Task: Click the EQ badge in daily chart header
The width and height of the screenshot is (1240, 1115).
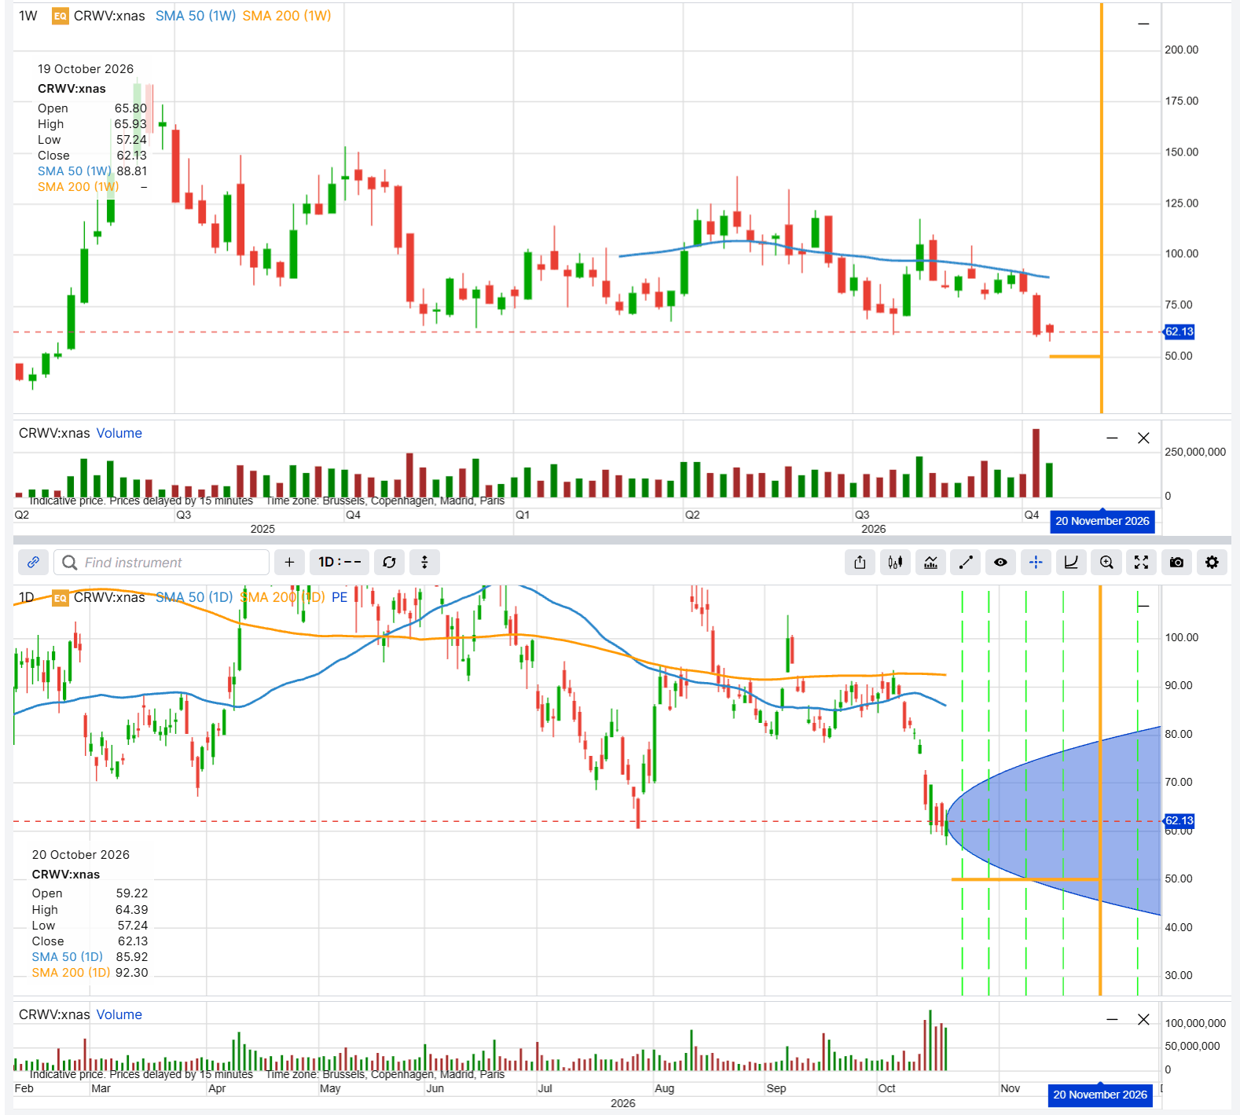Action: tap(61, 598)
